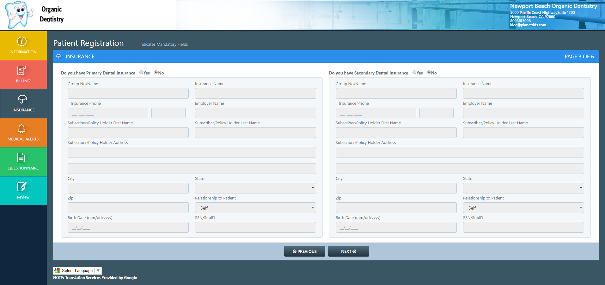Viewport: 605px width, 285px height.
Task: Open Medical Alerts bell icon
Action: [21, 128]
